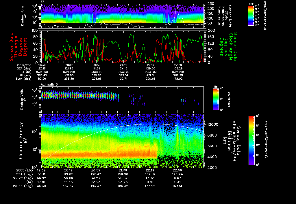Click the ELon value 208.91

click(96, 79)
